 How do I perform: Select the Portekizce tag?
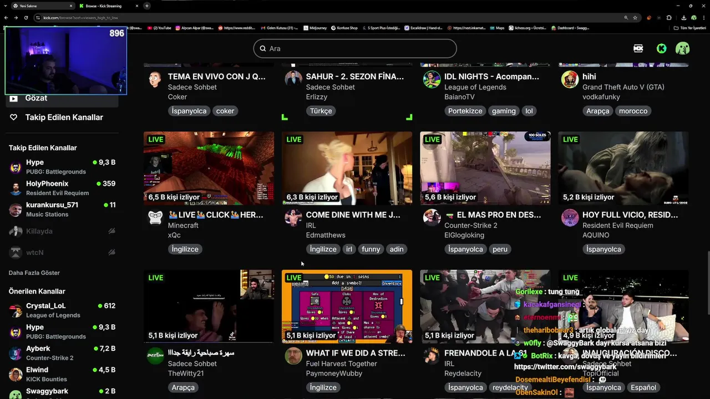point(465,111)
